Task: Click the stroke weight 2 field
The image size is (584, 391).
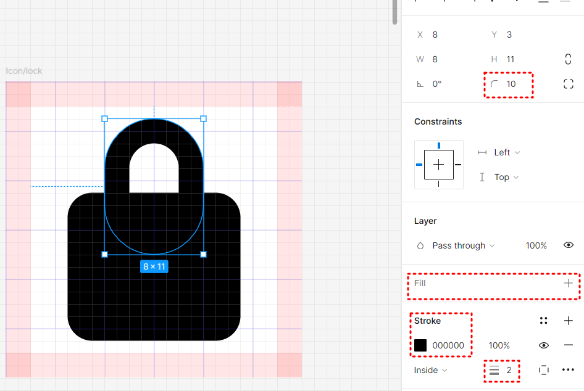Action: [x=509, y=370]
